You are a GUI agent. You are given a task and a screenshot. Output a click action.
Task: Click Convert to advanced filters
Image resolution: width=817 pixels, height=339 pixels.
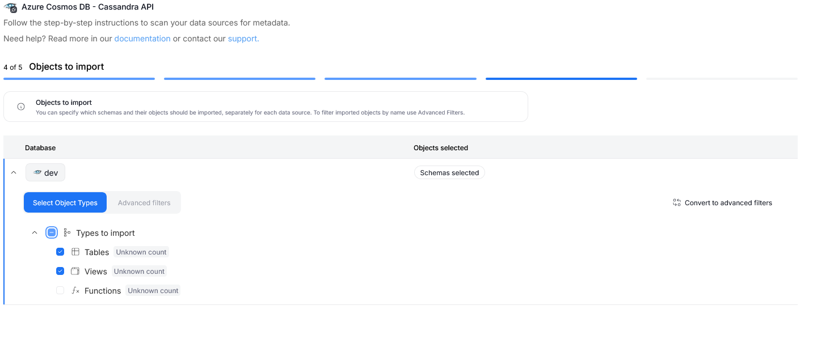click(722, 202)
